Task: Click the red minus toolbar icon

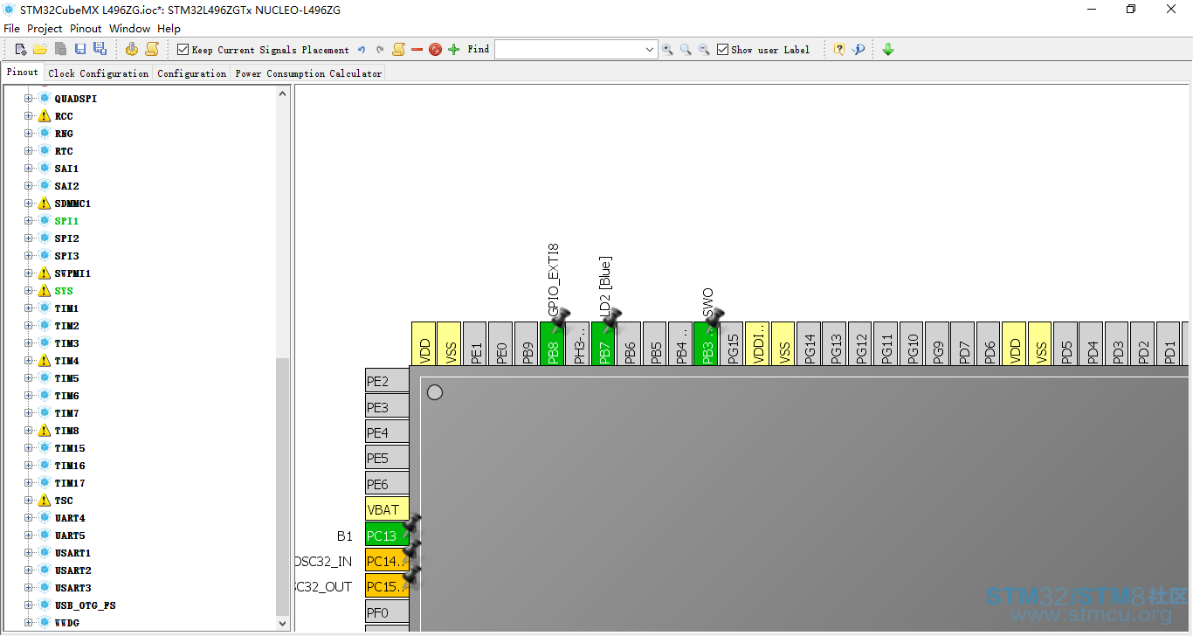Action: coord(417,50)
